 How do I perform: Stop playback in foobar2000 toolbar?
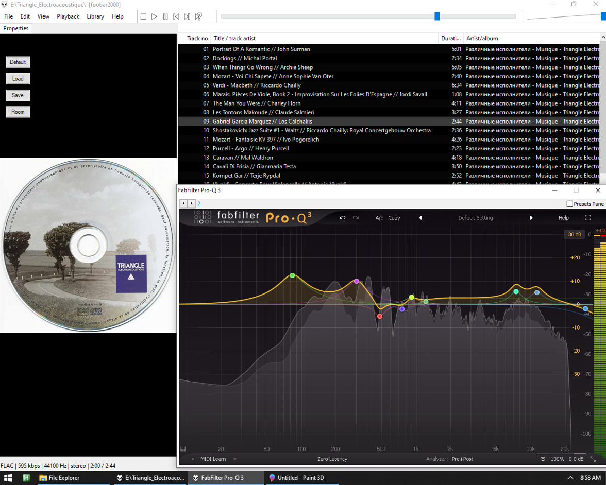click(143, 16)
